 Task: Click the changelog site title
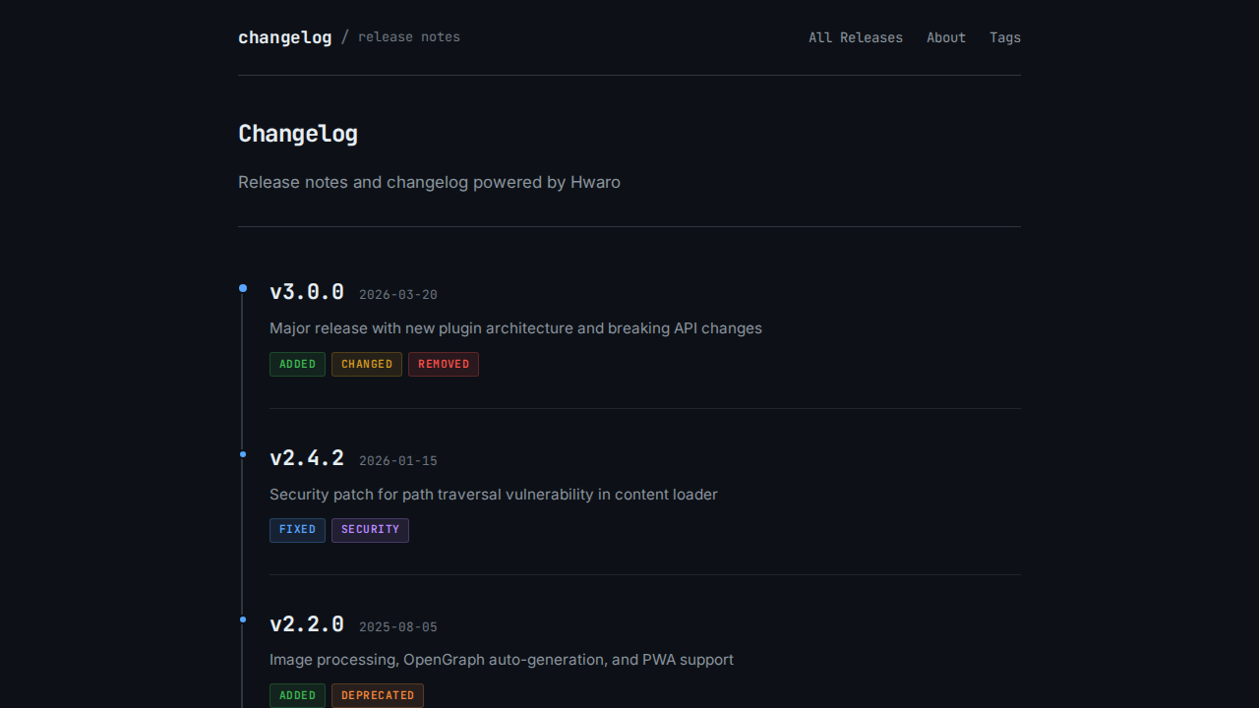coord(284,37)
